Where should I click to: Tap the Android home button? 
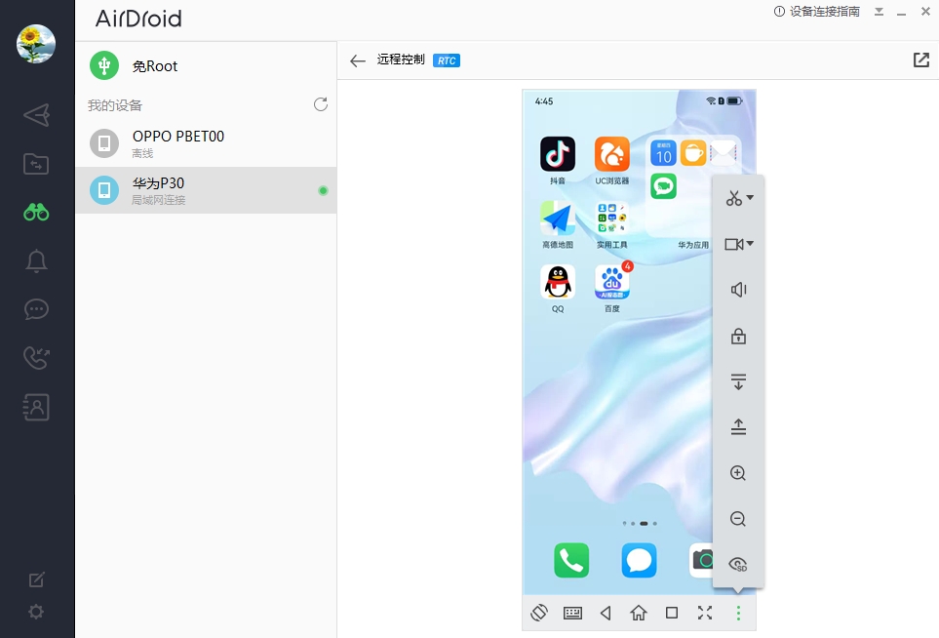pyautogui.click(x=639, y=613)
